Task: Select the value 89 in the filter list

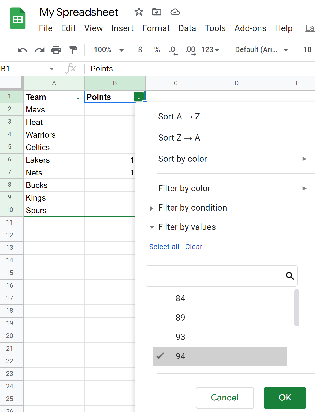Action: [x=180, y=318]
